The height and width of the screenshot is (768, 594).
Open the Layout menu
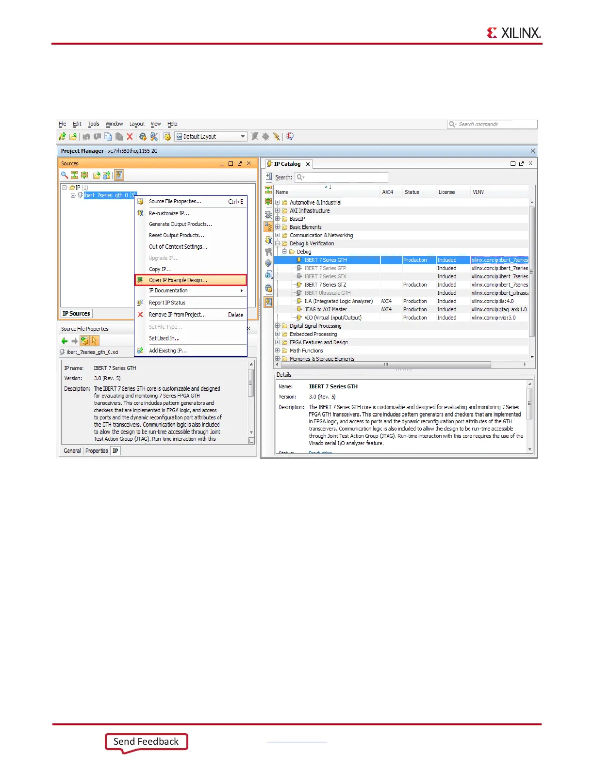137,124
